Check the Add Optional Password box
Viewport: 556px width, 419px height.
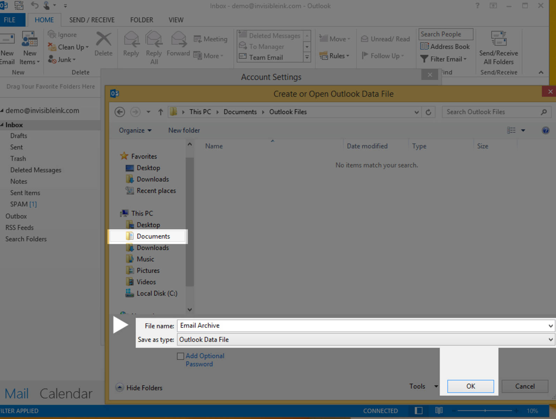(x=180, y=356)
